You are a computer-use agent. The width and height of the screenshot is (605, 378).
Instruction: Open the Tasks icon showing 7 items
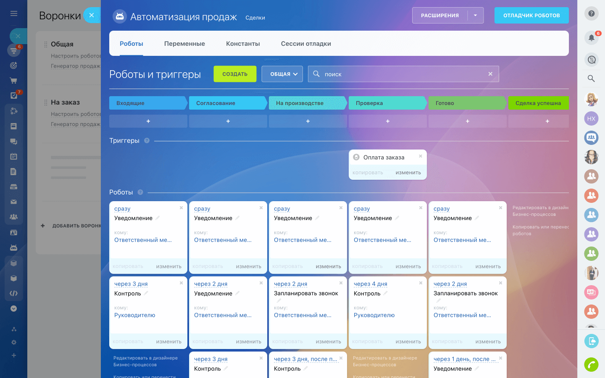13,96
